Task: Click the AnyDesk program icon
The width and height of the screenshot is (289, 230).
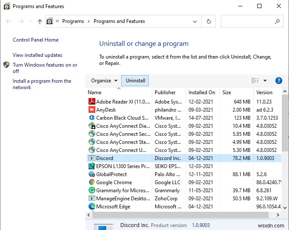Action: [x=92, y=109]
